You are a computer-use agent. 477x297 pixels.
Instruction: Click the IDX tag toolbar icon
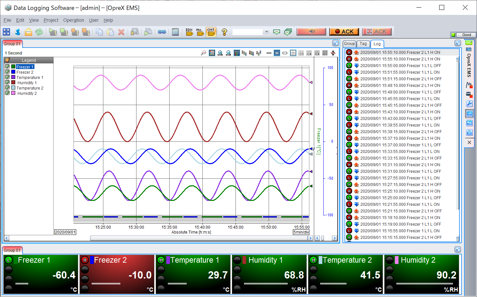(x=189, y=32)
